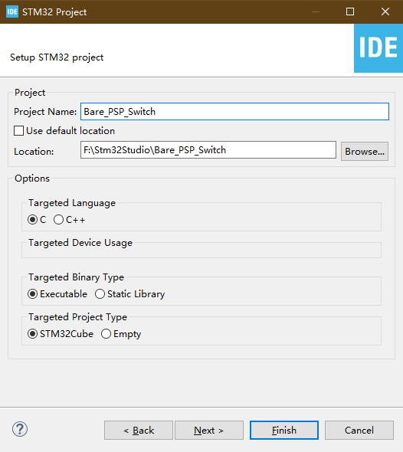
Task: Click the large IDE logo banner
Action: (x=378, y=48)
